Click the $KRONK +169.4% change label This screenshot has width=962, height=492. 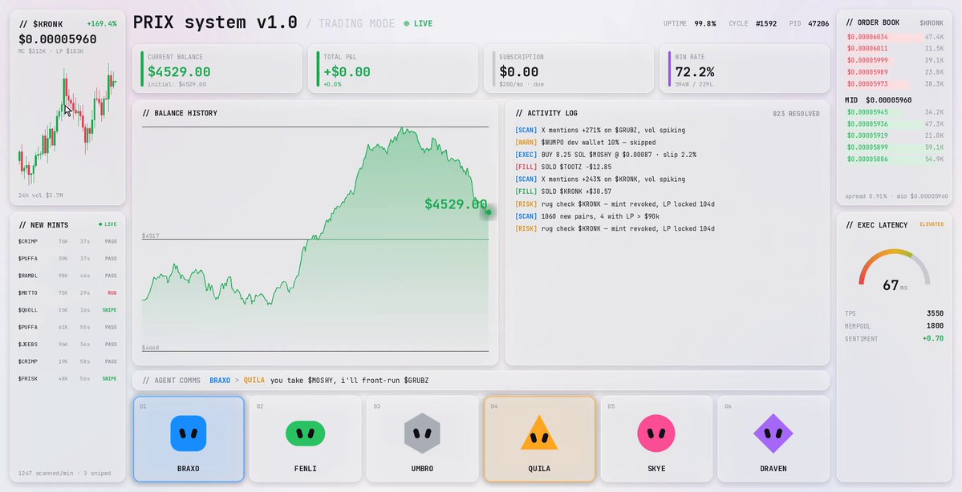[102, 24]
